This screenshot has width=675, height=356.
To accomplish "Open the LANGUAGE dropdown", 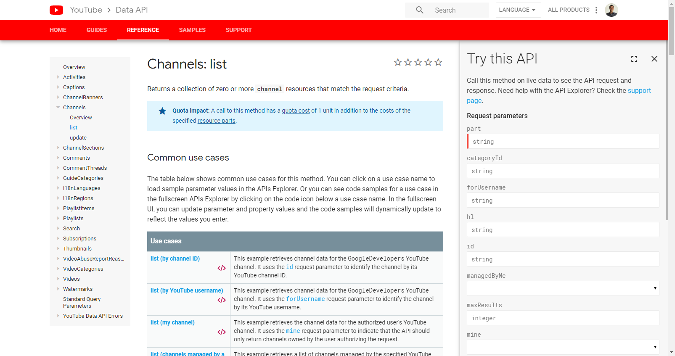I will (x=518, y=10).
